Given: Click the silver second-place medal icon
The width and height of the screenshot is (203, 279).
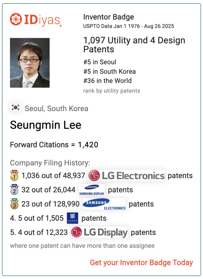Looking at the screenshot, I should point(14,190).
